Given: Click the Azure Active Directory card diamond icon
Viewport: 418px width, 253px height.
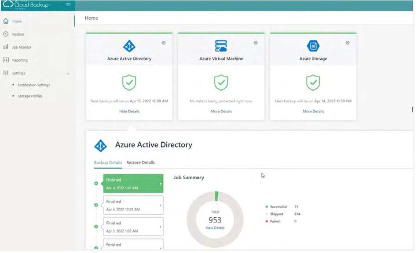Looking at the screenshot, I should [x=130, y=46].
